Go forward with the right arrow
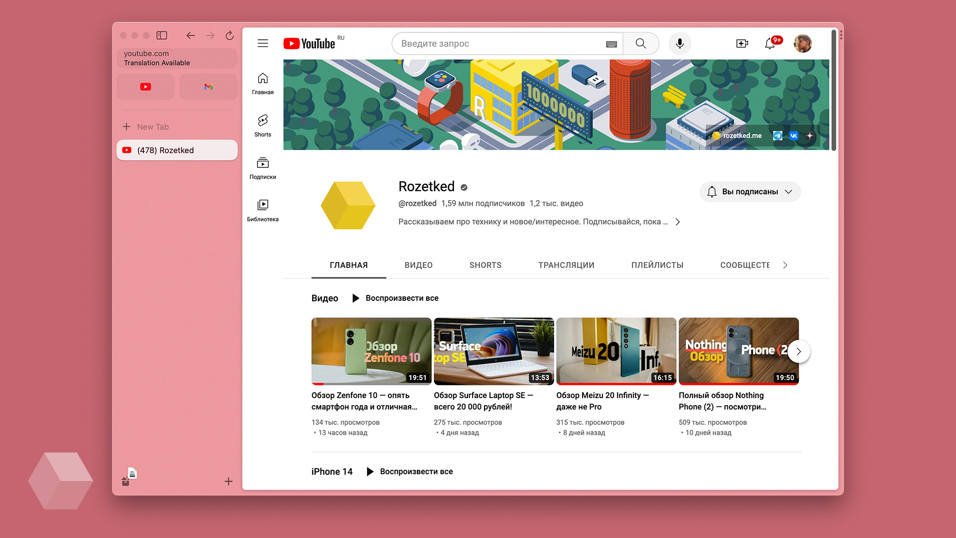This screenshot has height=538, width=956. [210, 35]
